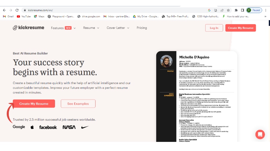Click the Google company logo
Screen dimensions: 270x151
[19, 127]
